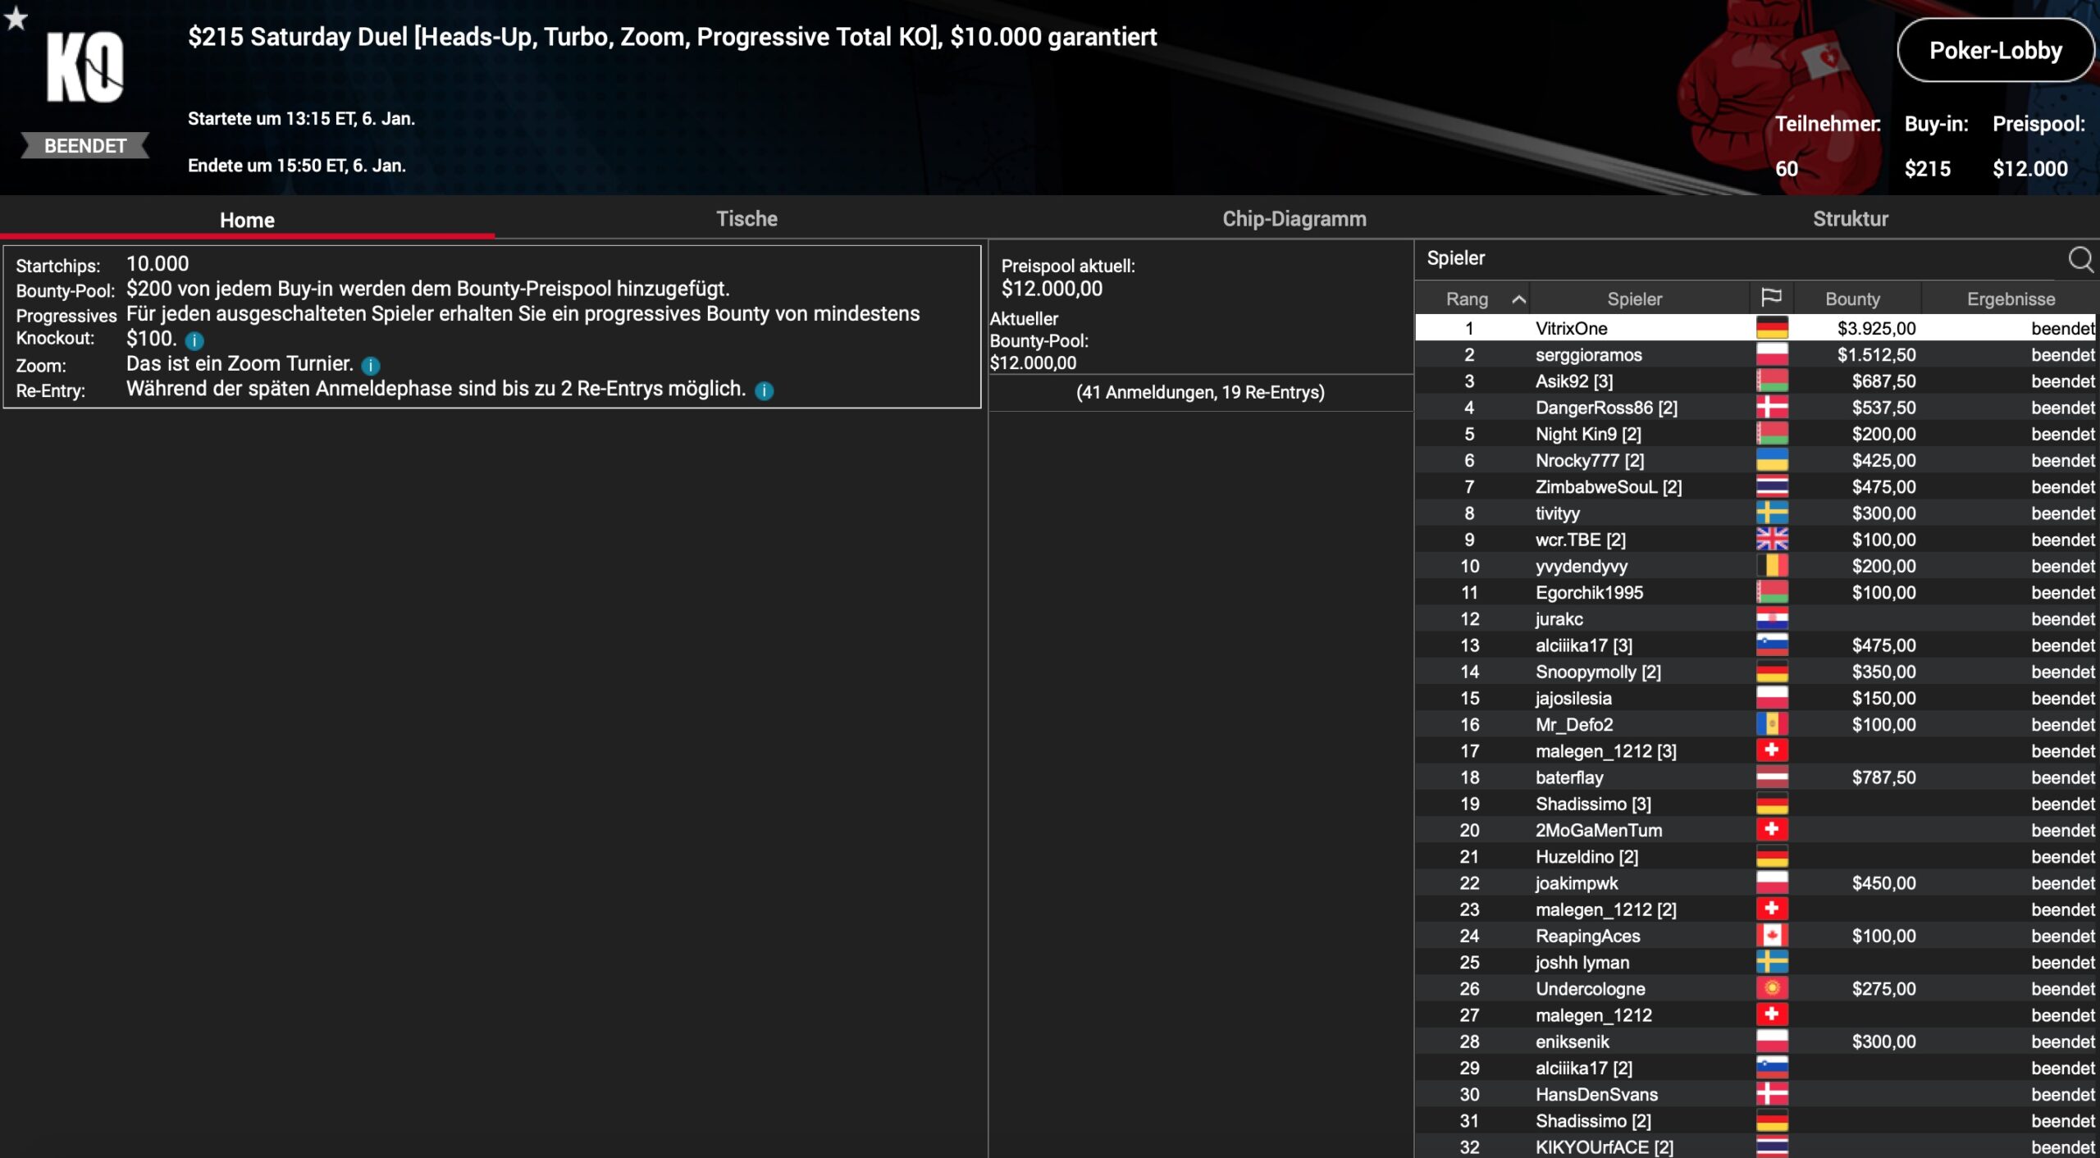Open info icon beside Progressive Knockout $100
2100x1158 pixels.
tap(194, 340)
